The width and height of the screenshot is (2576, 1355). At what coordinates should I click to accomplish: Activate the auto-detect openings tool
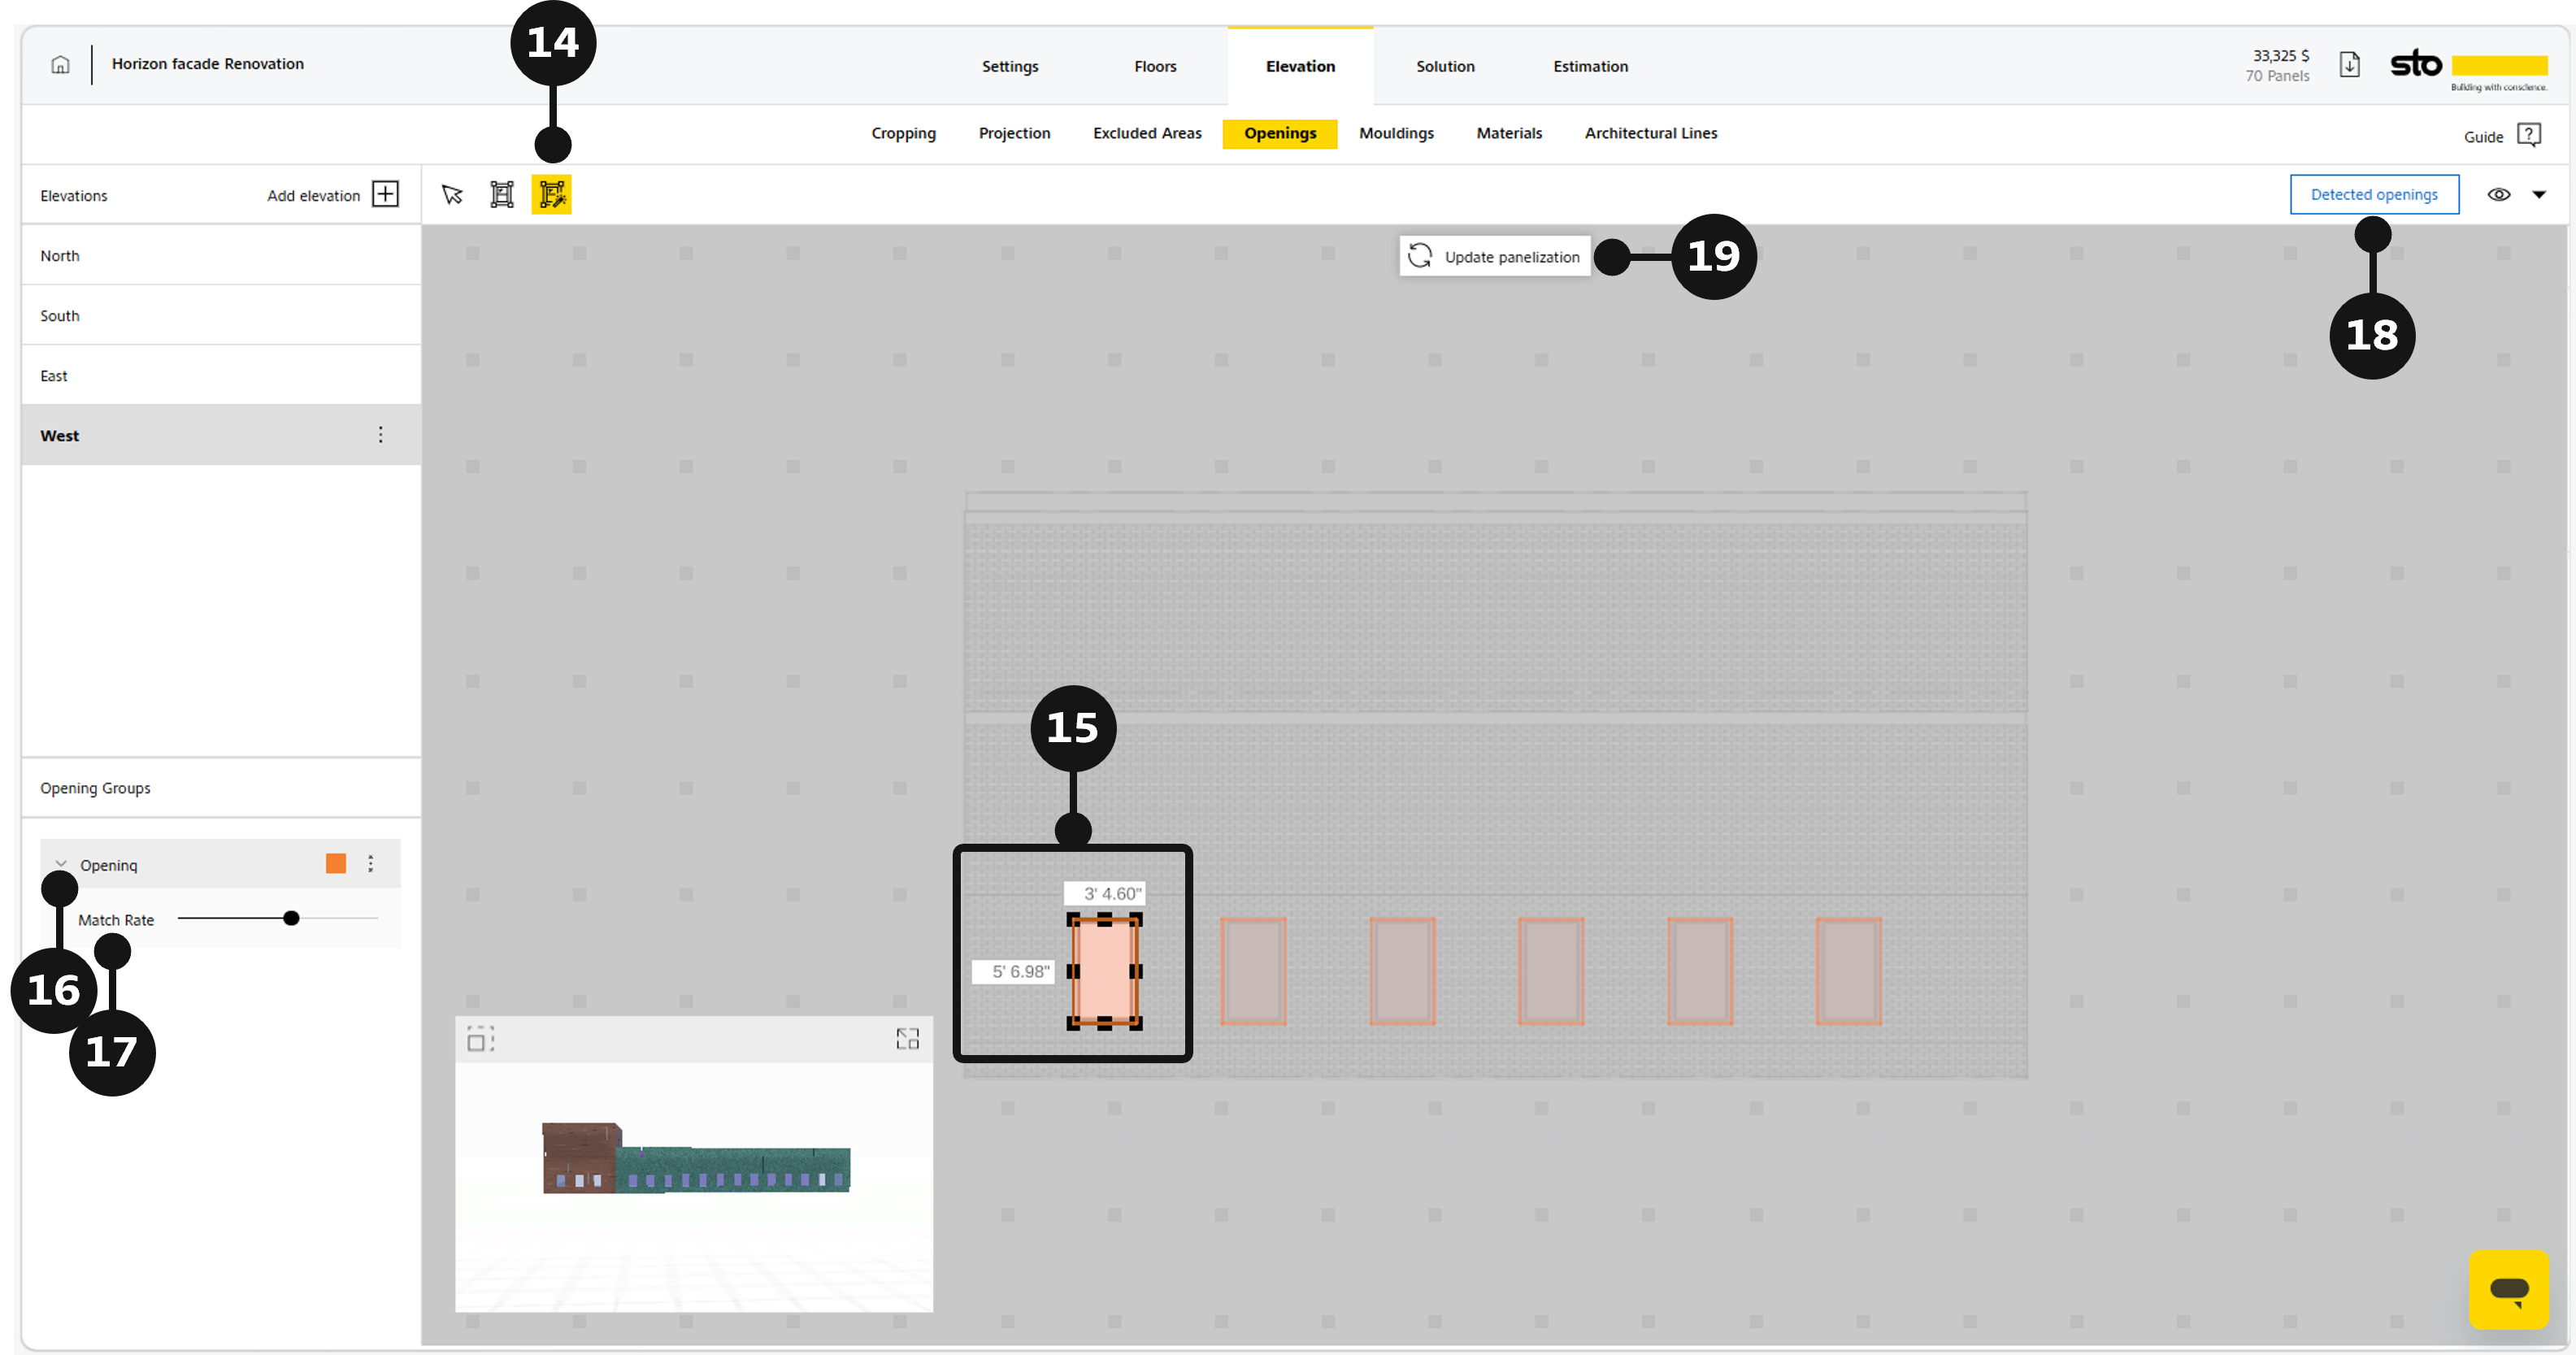click(x=552, y=194)
